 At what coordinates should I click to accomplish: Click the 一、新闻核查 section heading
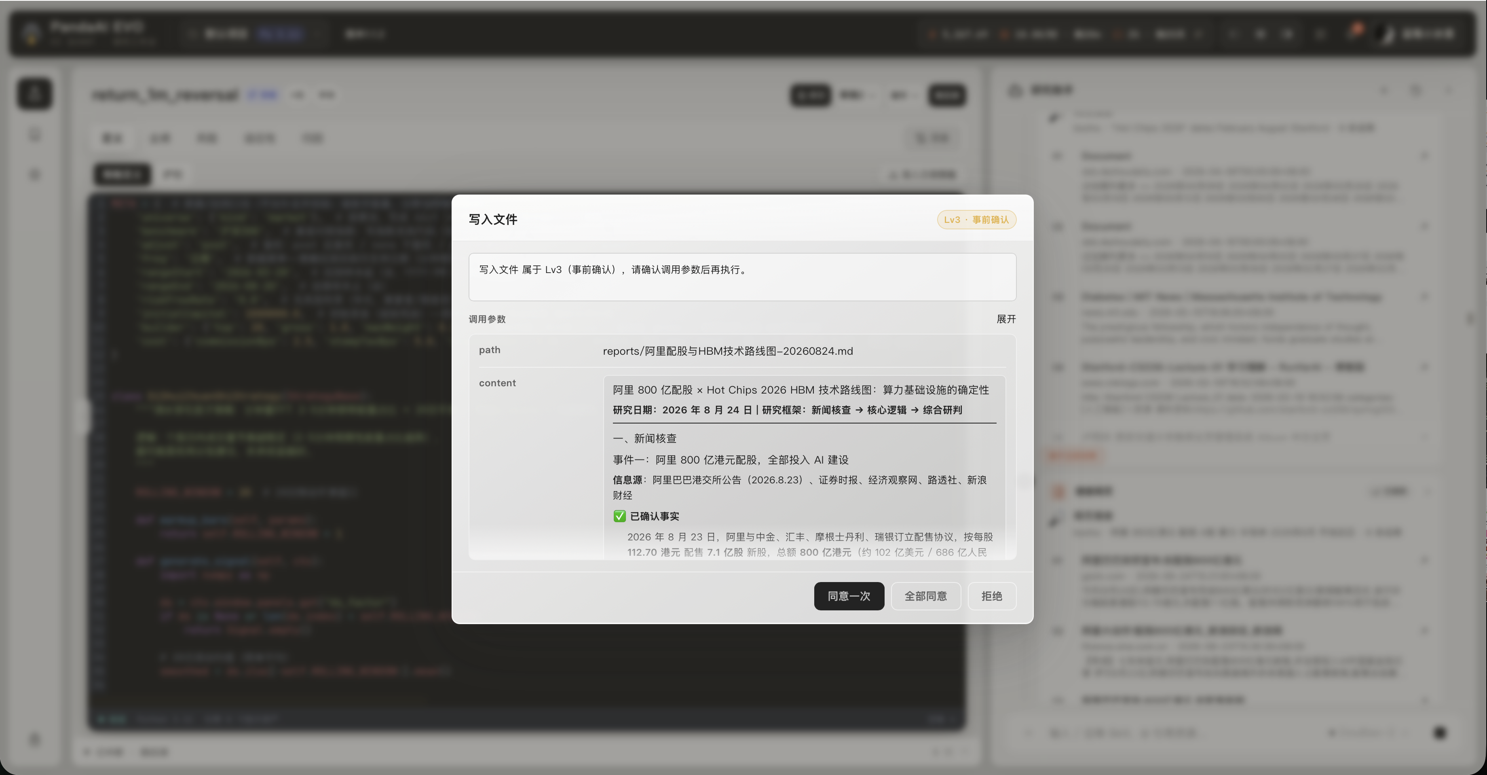pos(645,438)
